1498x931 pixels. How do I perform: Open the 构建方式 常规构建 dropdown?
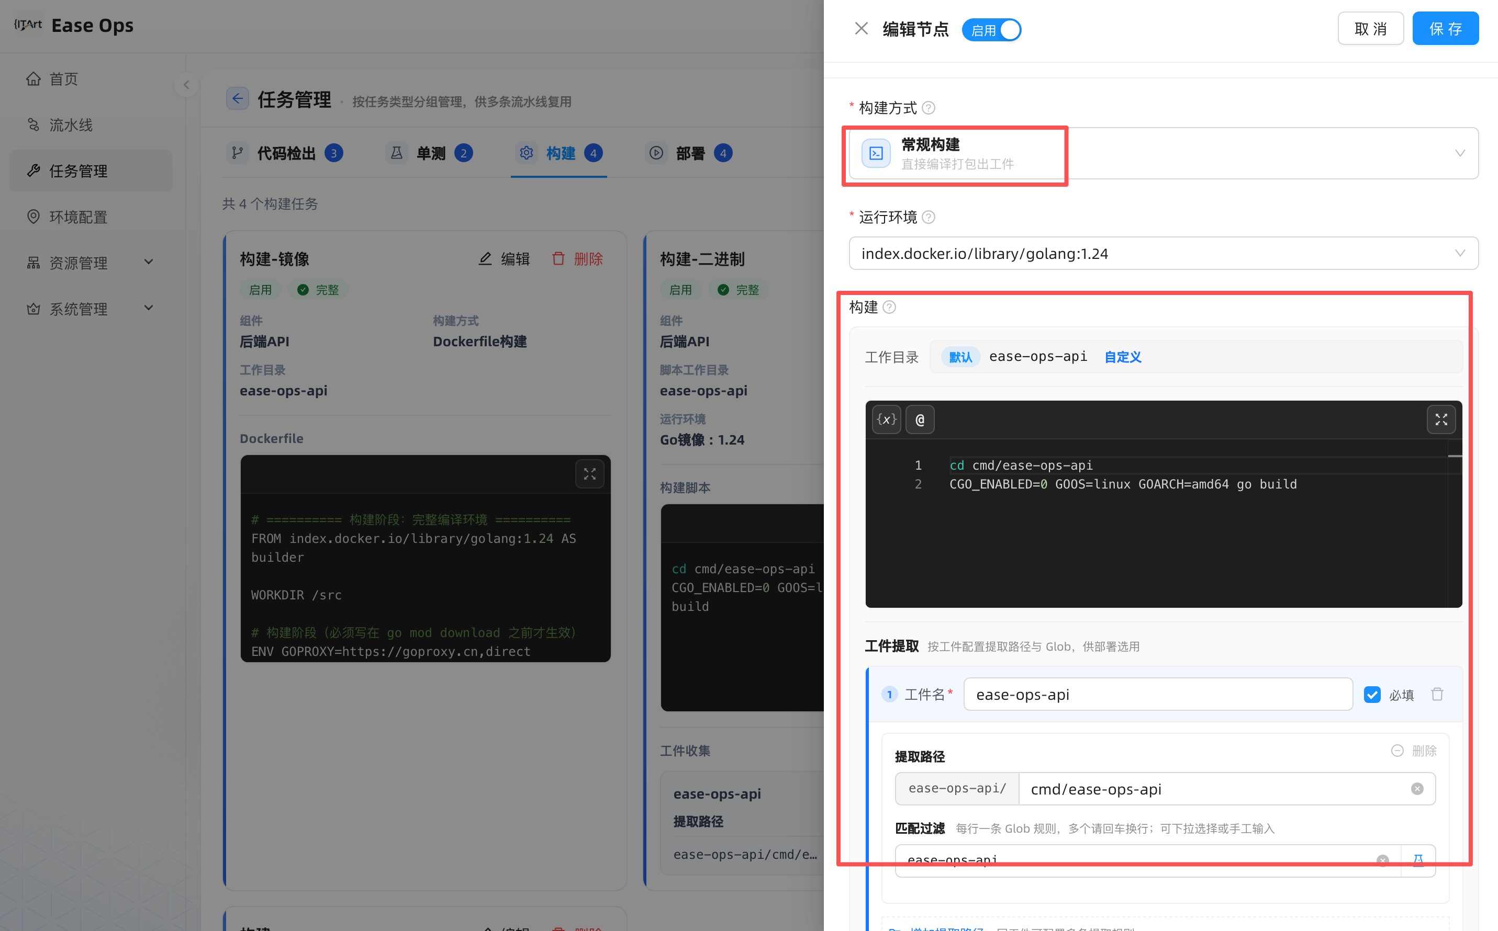(x=1163, y=153)
